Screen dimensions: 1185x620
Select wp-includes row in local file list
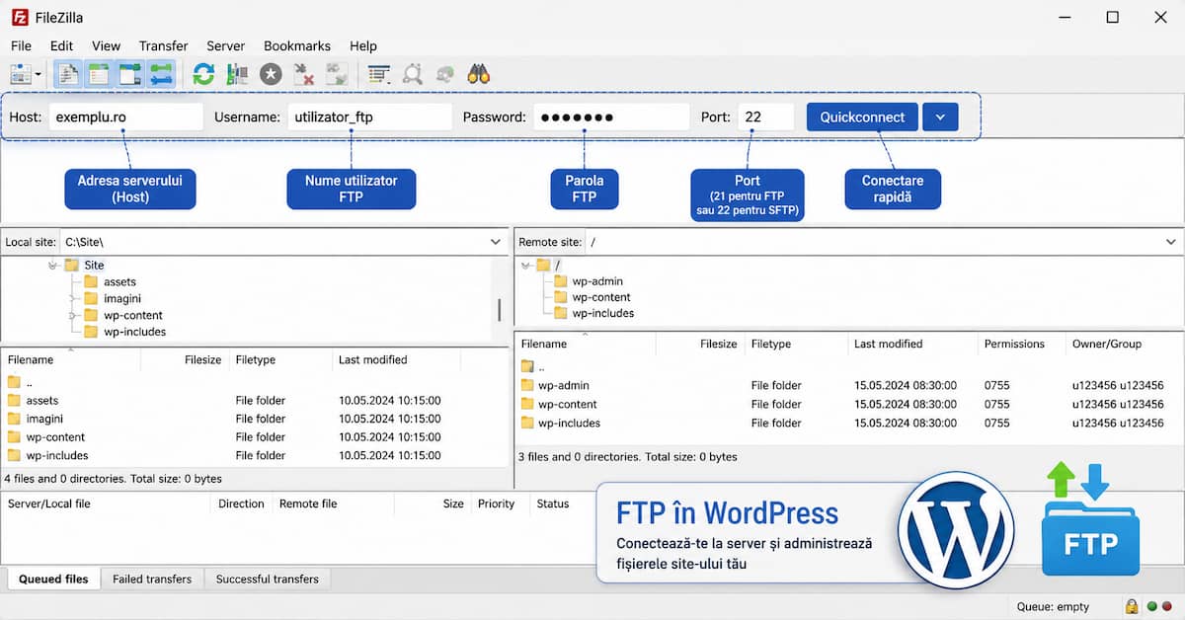coord(255,456)
